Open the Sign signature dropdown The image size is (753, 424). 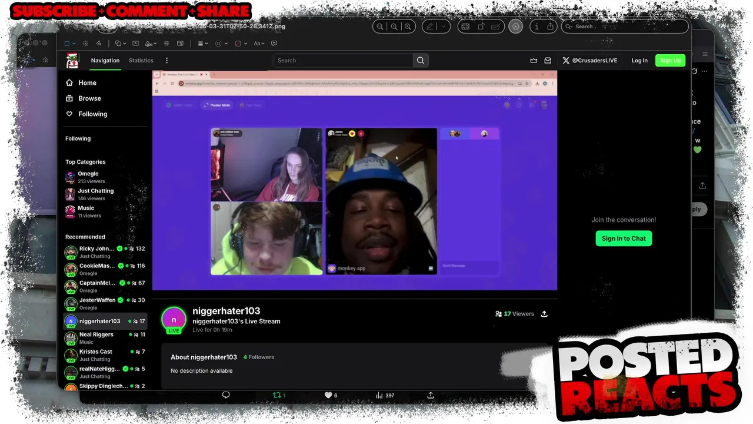click(x=151, y=44)
